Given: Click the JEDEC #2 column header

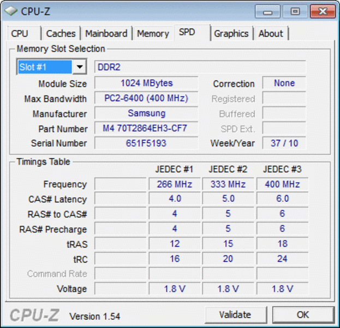Looking at the screenshot, I should tap(228, 169).
